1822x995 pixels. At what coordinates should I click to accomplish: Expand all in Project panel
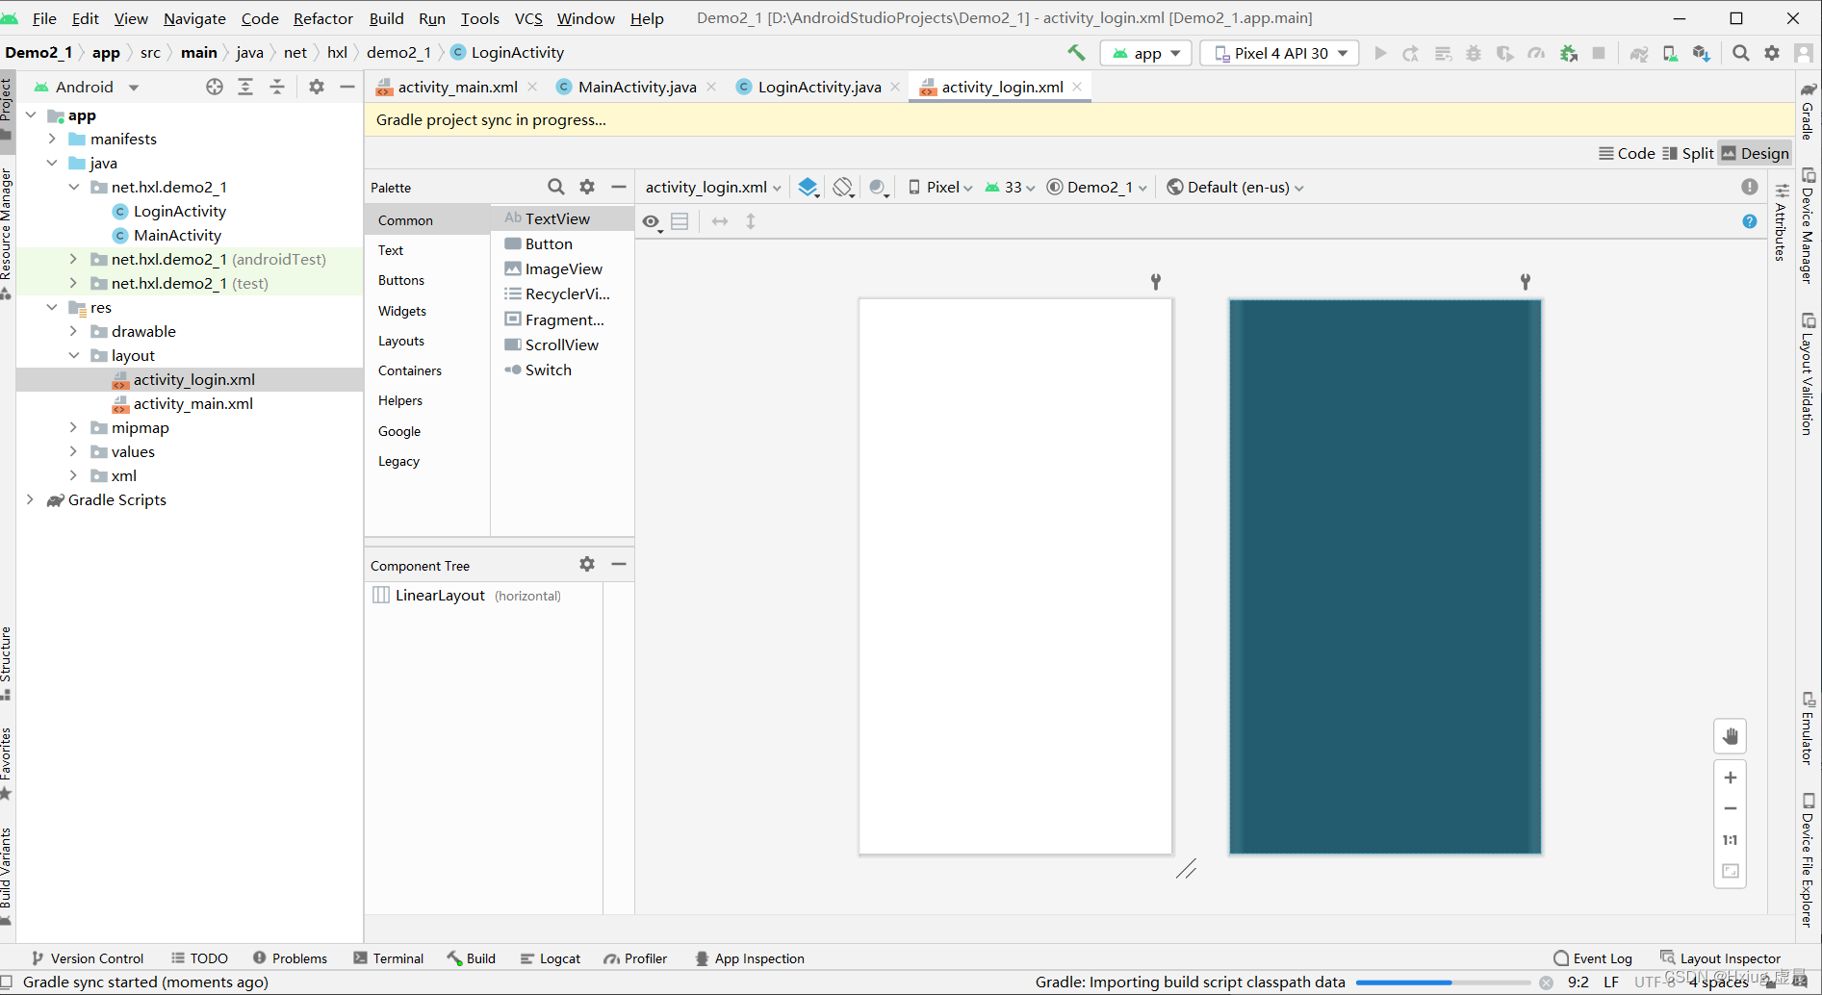coord(245,87)
